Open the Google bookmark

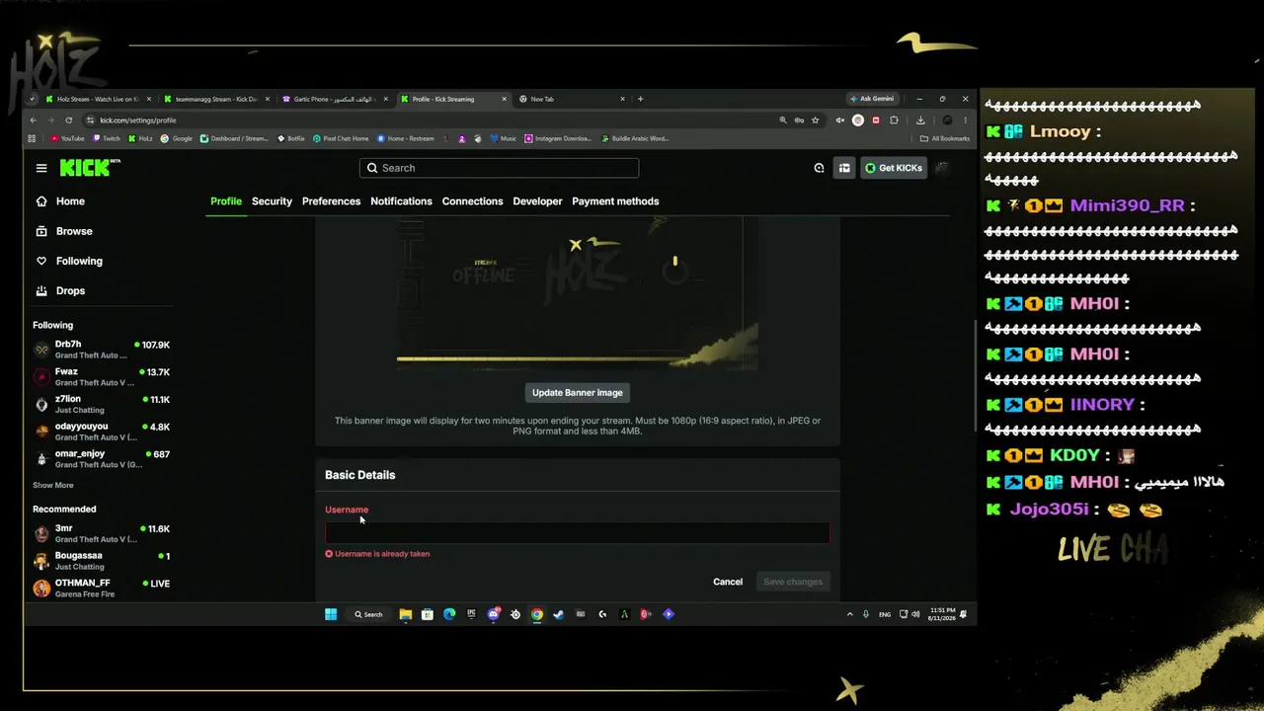[177, 138]
